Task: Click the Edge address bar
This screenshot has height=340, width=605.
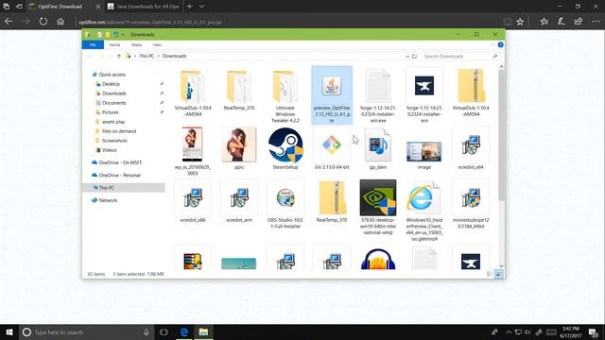Action: [287, 22]
